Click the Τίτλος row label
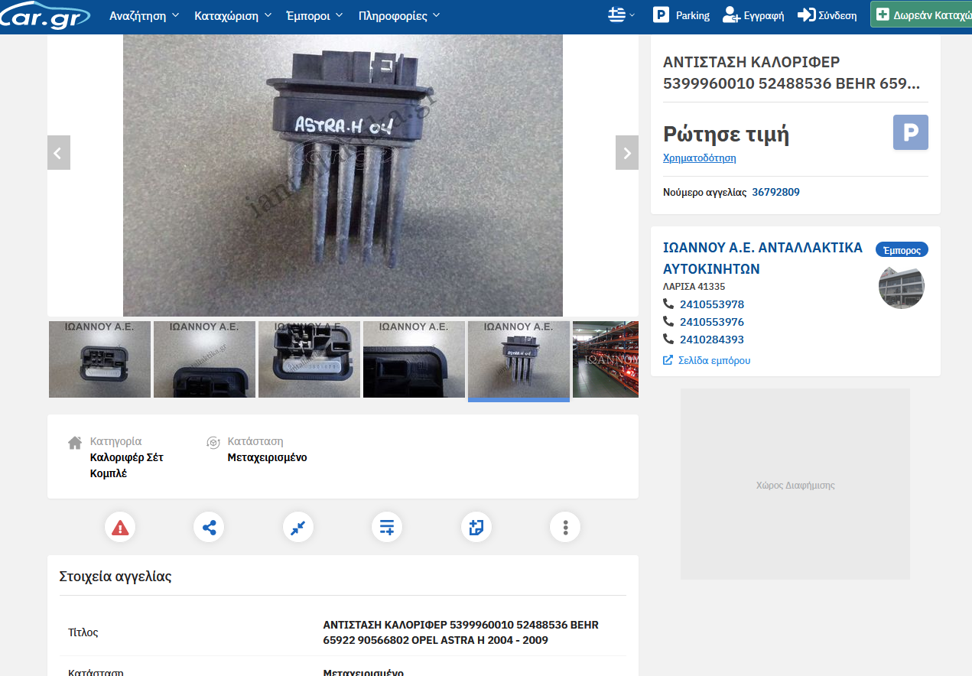This screenshot has height=676, width=972. 83,632
